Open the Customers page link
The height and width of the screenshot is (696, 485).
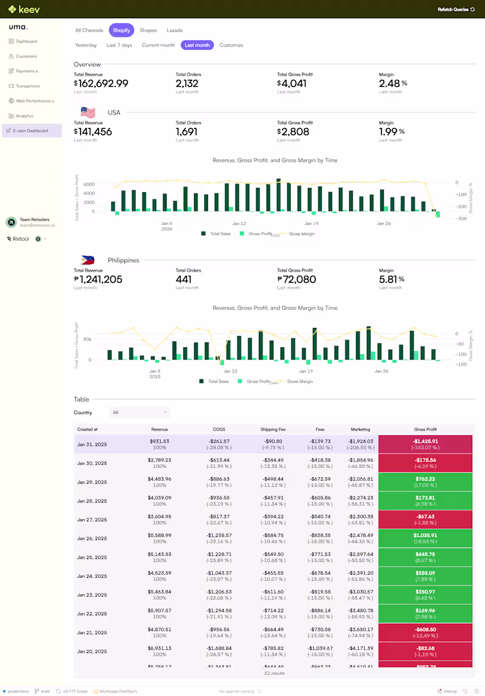coord(26,56)
